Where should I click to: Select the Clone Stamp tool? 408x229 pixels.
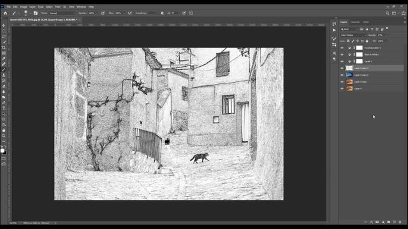pos(4,75)
